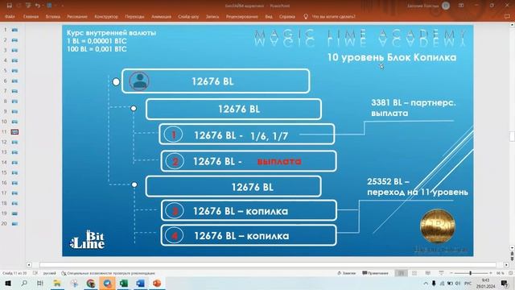Open Word from the taskbar
The width and height of the screenshot is (515, 290).
[x=140, y=283]
